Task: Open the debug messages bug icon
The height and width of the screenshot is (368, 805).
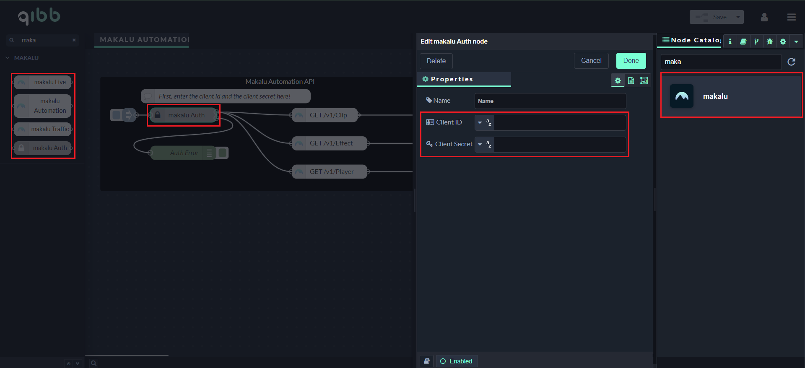Action: (769, 41)
